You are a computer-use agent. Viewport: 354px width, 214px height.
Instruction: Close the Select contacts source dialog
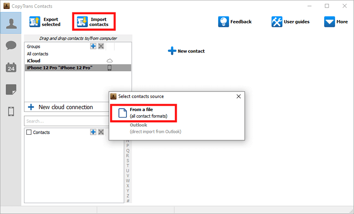point(239,96)
